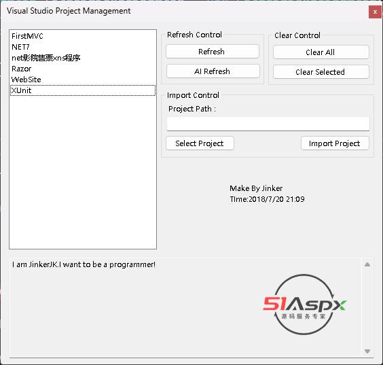Select Razor in the project list
This screenshot has height=365, width=383.
point(83,69)
